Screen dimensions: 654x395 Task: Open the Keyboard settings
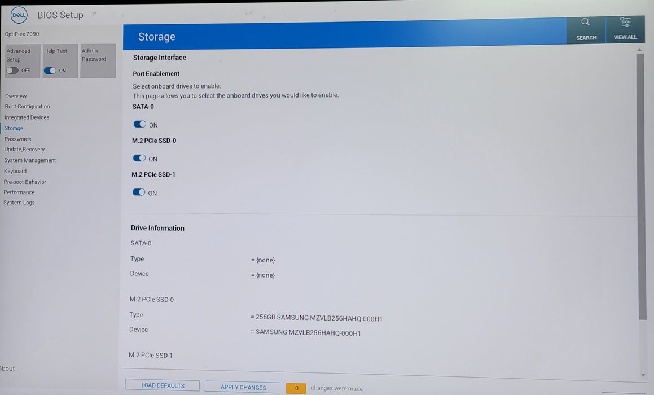[15, 171]
